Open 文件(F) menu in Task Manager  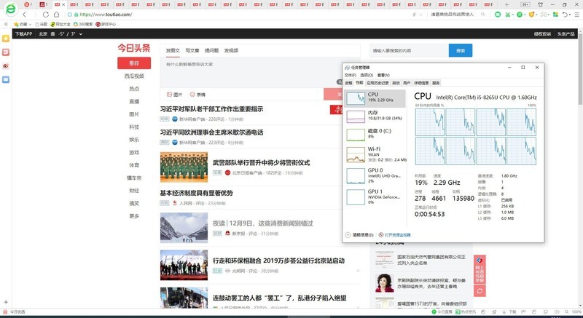351,76
